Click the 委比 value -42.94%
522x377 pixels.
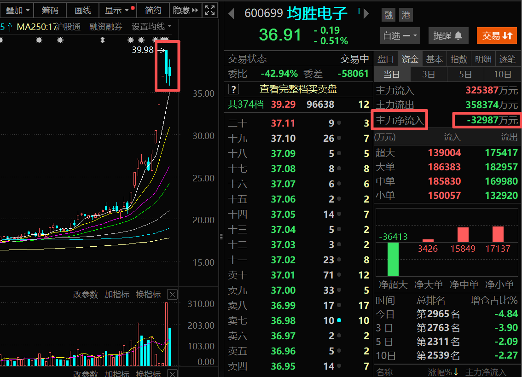point(279,74)
